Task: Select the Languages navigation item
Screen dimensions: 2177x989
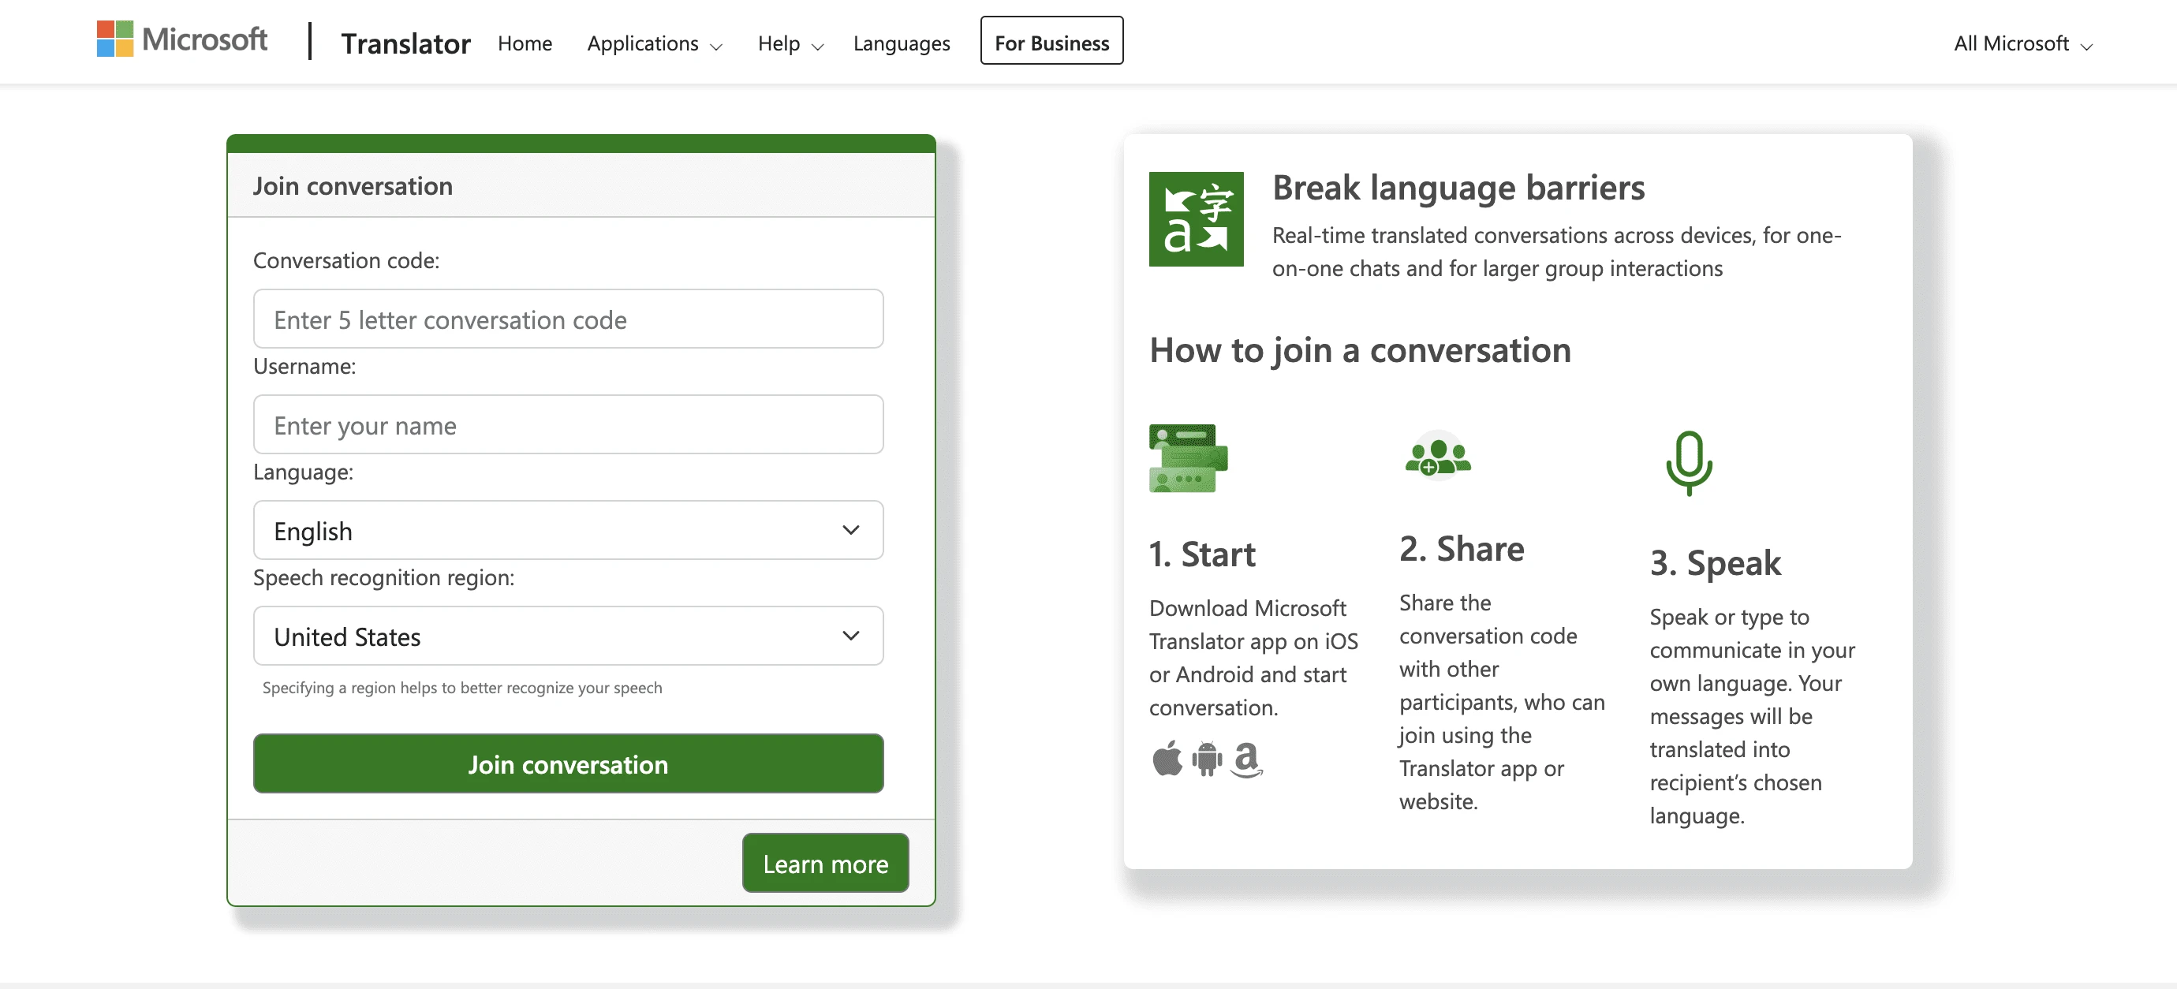Action: click(902, 40)
